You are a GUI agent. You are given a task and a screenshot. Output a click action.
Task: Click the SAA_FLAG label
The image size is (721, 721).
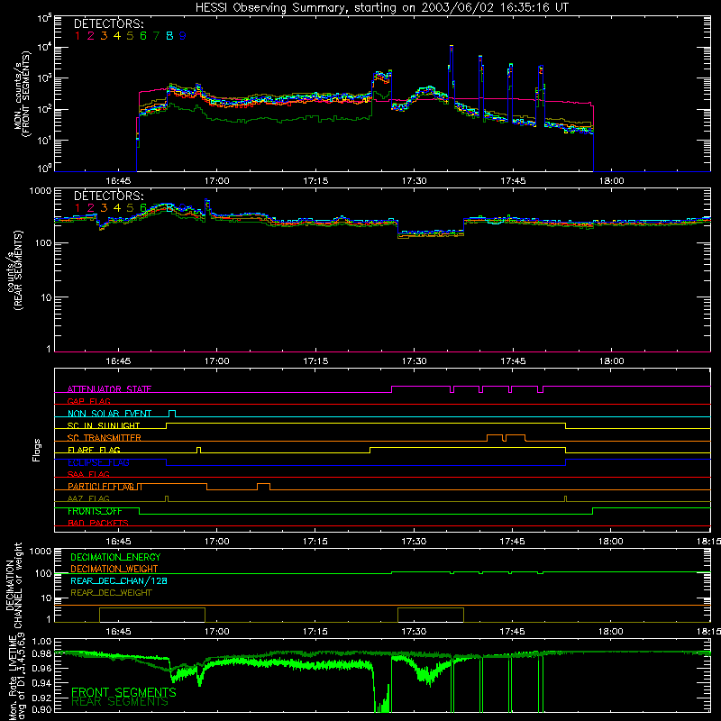click(x=88, y=474)
